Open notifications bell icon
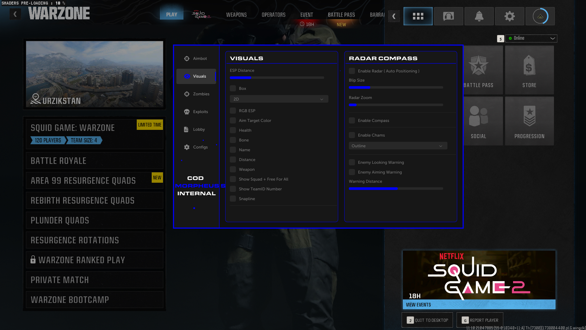The image size is (586, 330). (x=479, y=16)
